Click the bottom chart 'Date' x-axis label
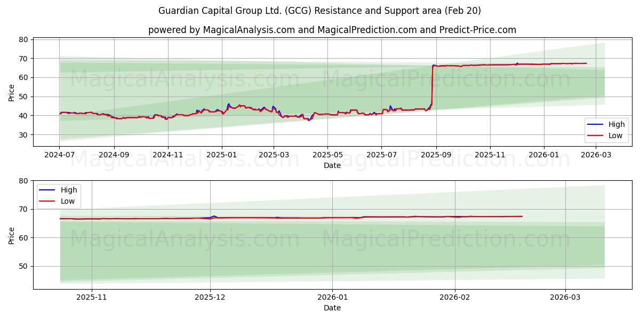The image size is (640, 320). [332, 308]
